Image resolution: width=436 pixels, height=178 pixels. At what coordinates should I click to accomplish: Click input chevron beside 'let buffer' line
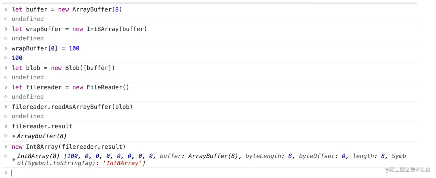(6, 10)
